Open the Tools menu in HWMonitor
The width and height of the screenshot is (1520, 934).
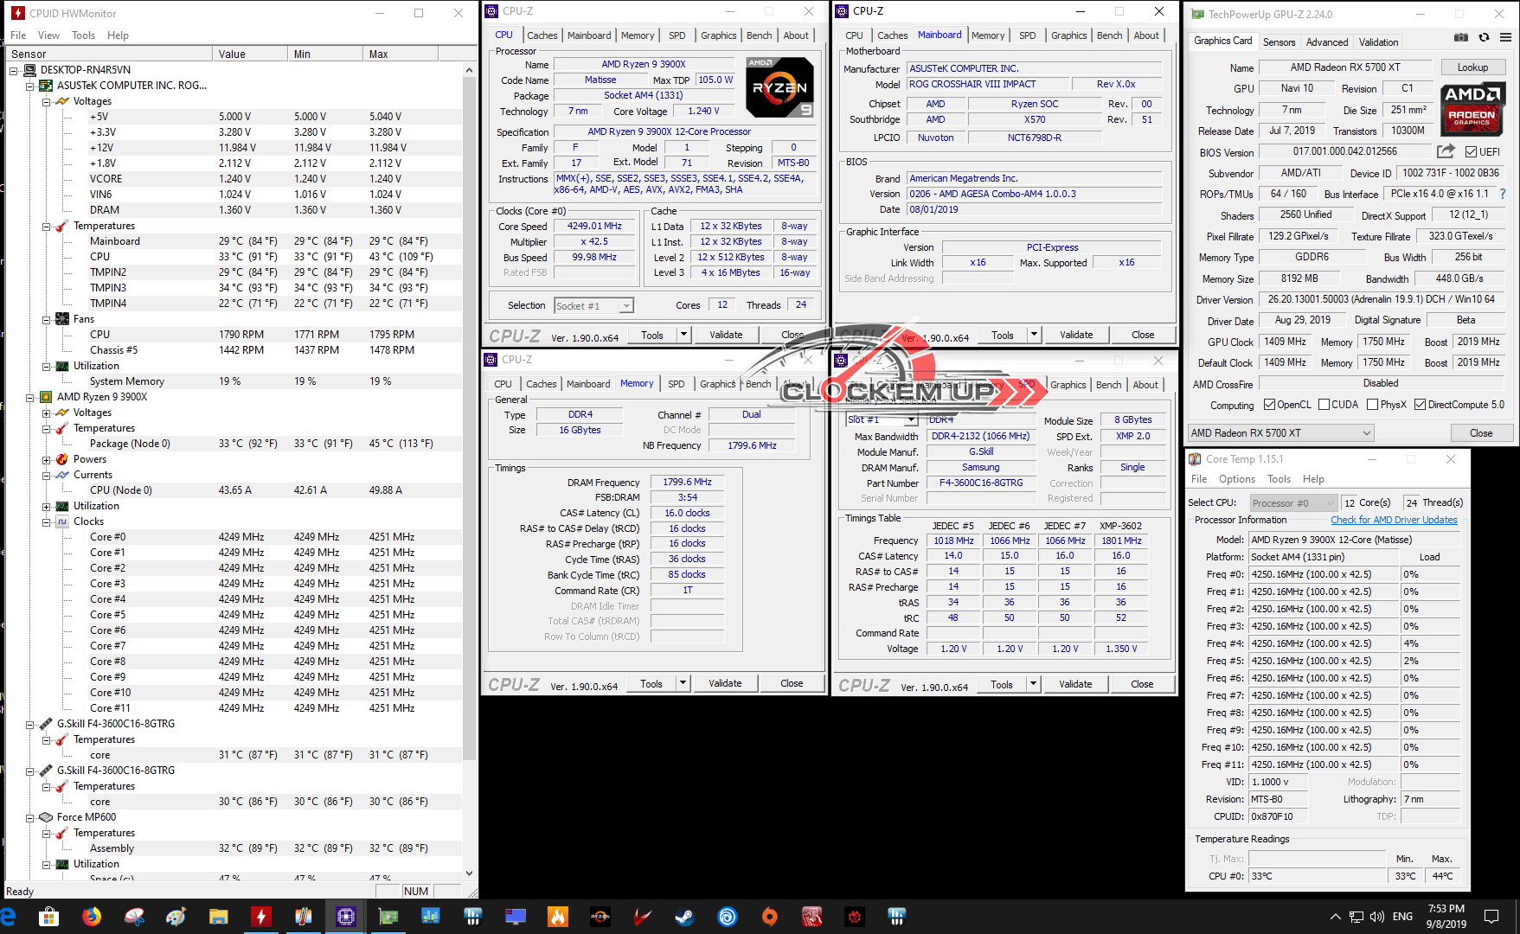pyautogui.click(x=83, y=35)
